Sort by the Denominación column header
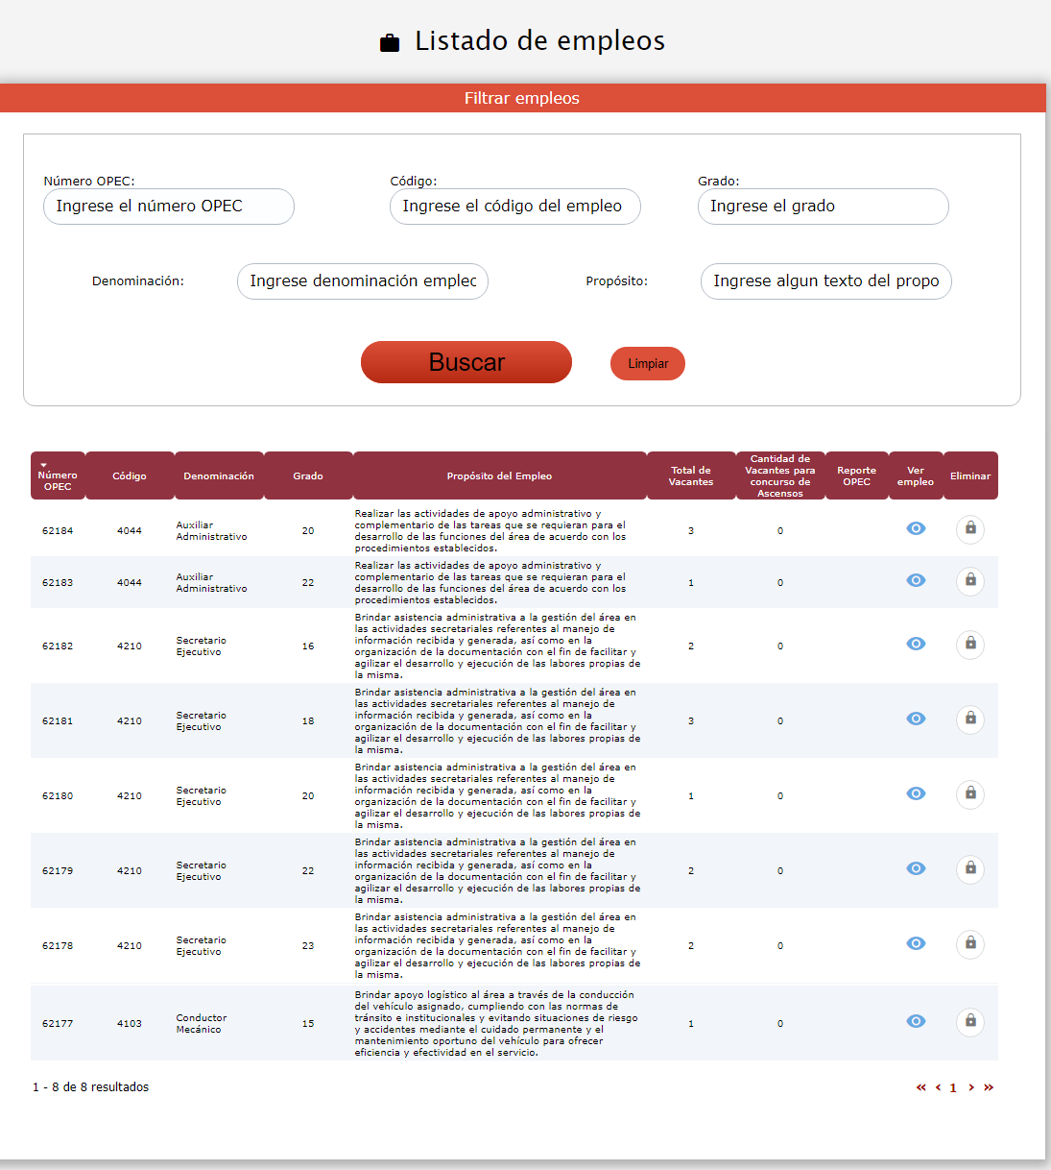The width and height of the screenshot is (1051, 1170). tap(219, 476)
